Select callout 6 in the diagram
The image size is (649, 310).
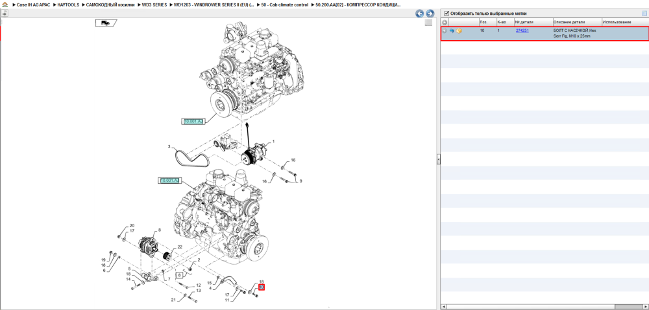(x=104, y=271)
